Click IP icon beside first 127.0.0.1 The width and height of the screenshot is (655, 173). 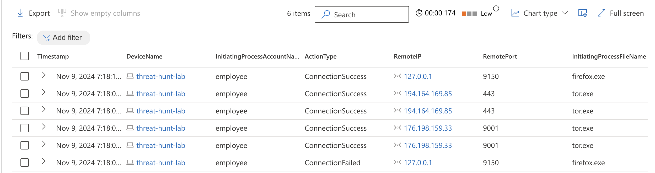click(x=398, y=76)
